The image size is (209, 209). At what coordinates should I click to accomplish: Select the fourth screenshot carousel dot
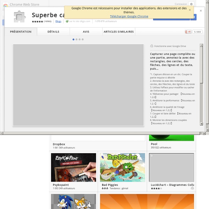83,39
